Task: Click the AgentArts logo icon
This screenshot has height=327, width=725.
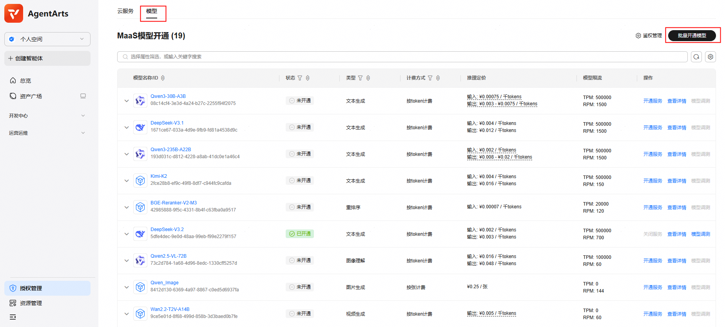Action: (x=14, y=13)
